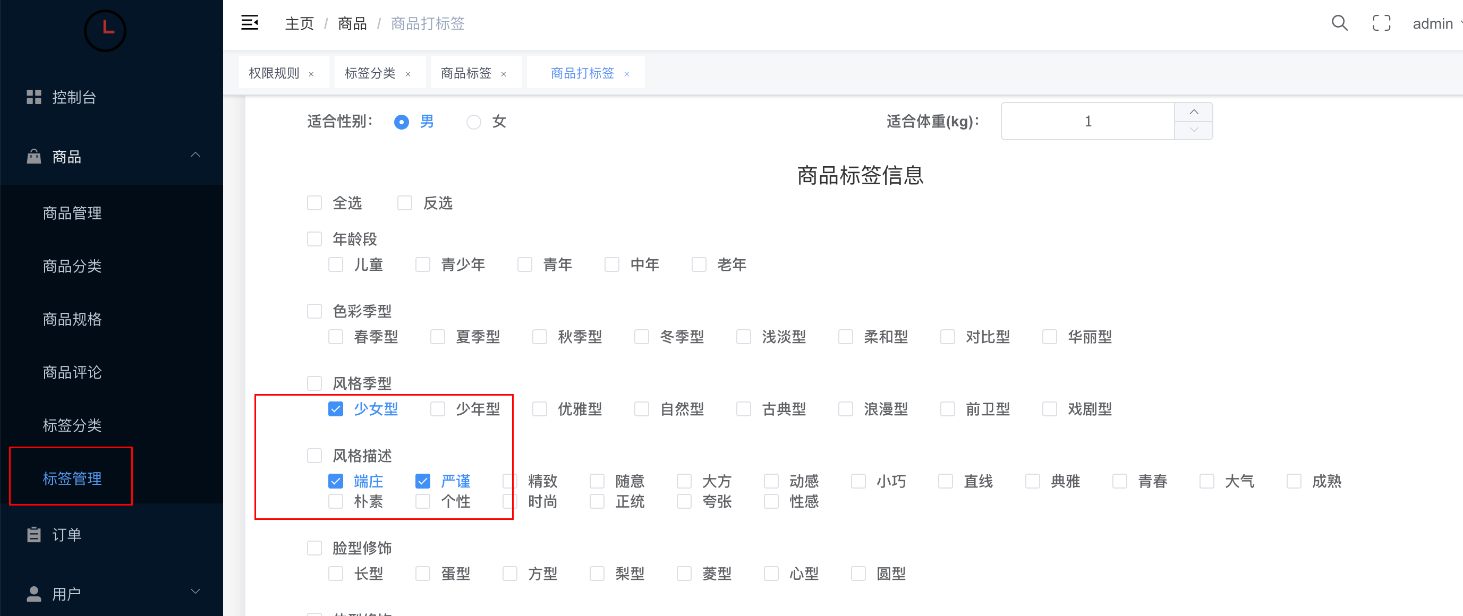Check the 脸型修饰 group checkbox

pyautogui.click(x=314, y=547)
